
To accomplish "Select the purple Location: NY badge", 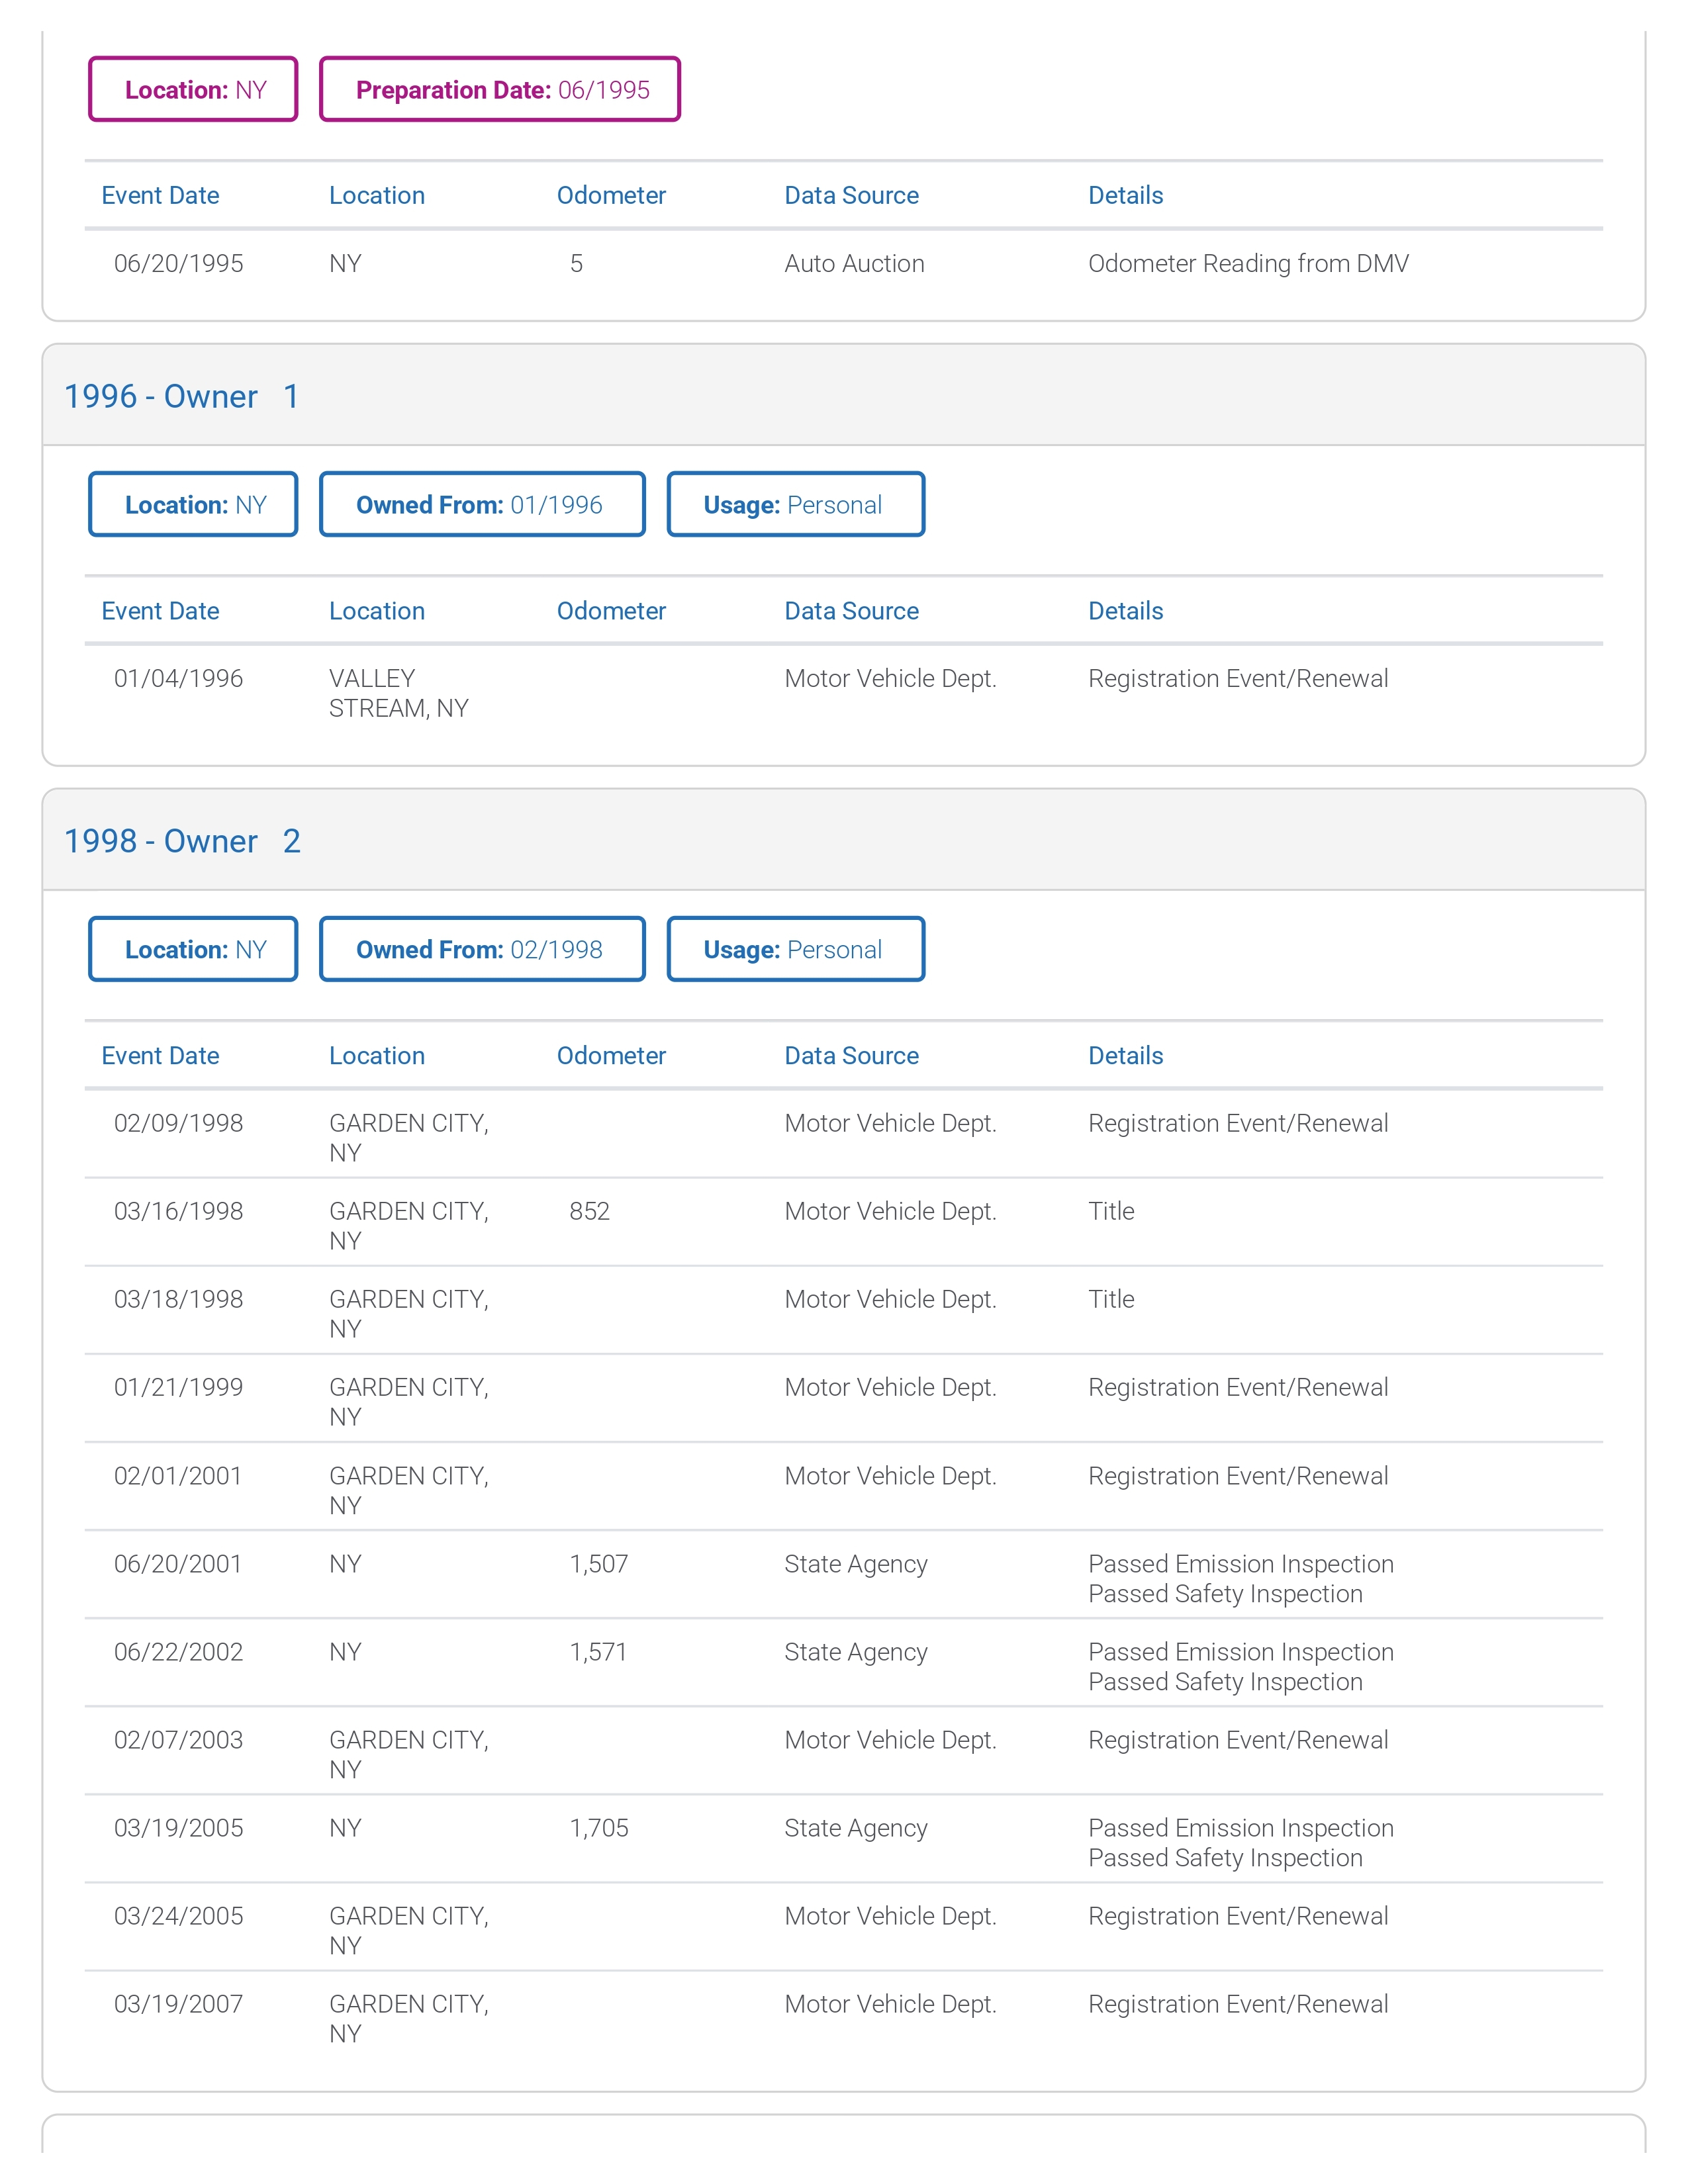I will [x=193, y=89].
